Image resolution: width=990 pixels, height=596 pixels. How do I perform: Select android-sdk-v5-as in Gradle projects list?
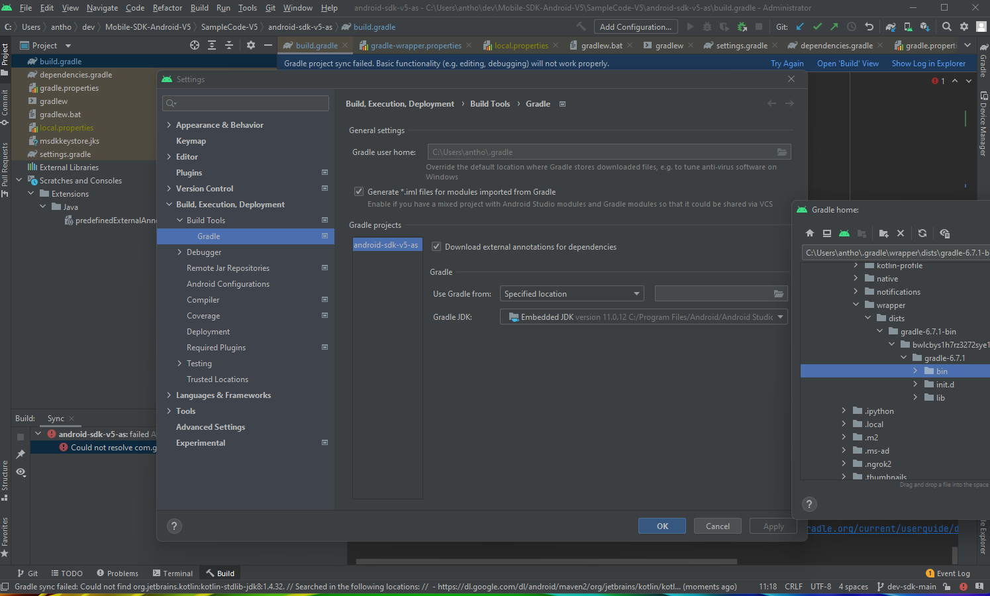coord(386,245)
